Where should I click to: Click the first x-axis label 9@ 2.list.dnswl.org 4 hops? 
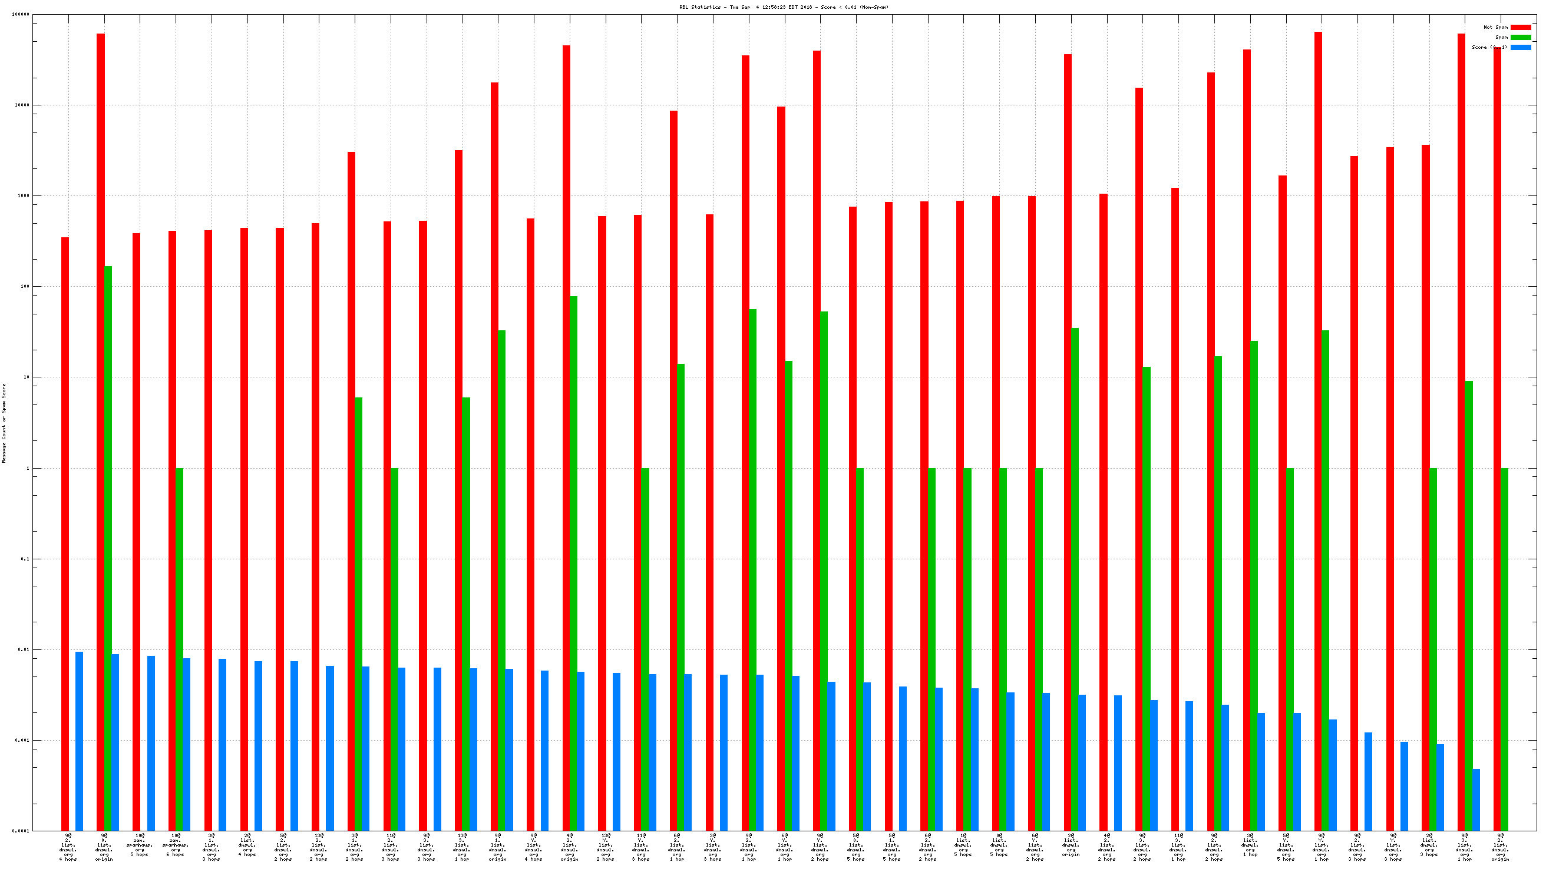point(68,847)
